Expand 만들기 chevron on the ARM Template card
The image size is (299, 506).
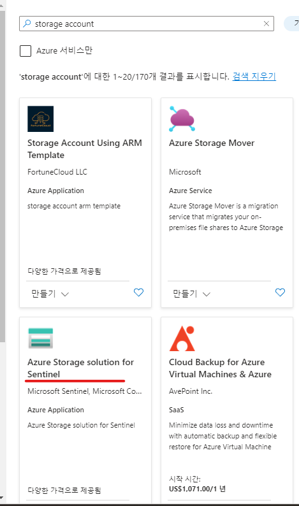click(x=65, y=294)
